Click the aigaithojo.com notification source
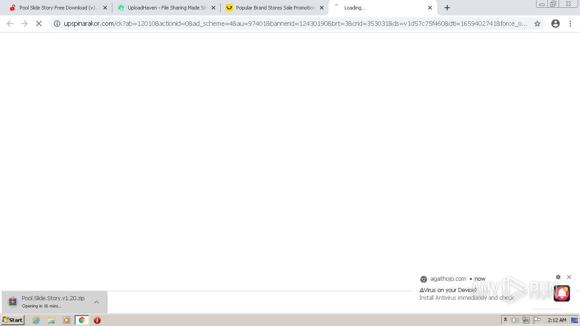 448,279
